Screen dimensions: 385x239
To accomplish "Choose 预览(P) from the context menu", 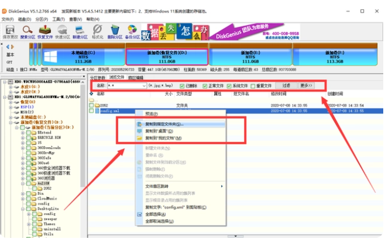I will point(180,114).
